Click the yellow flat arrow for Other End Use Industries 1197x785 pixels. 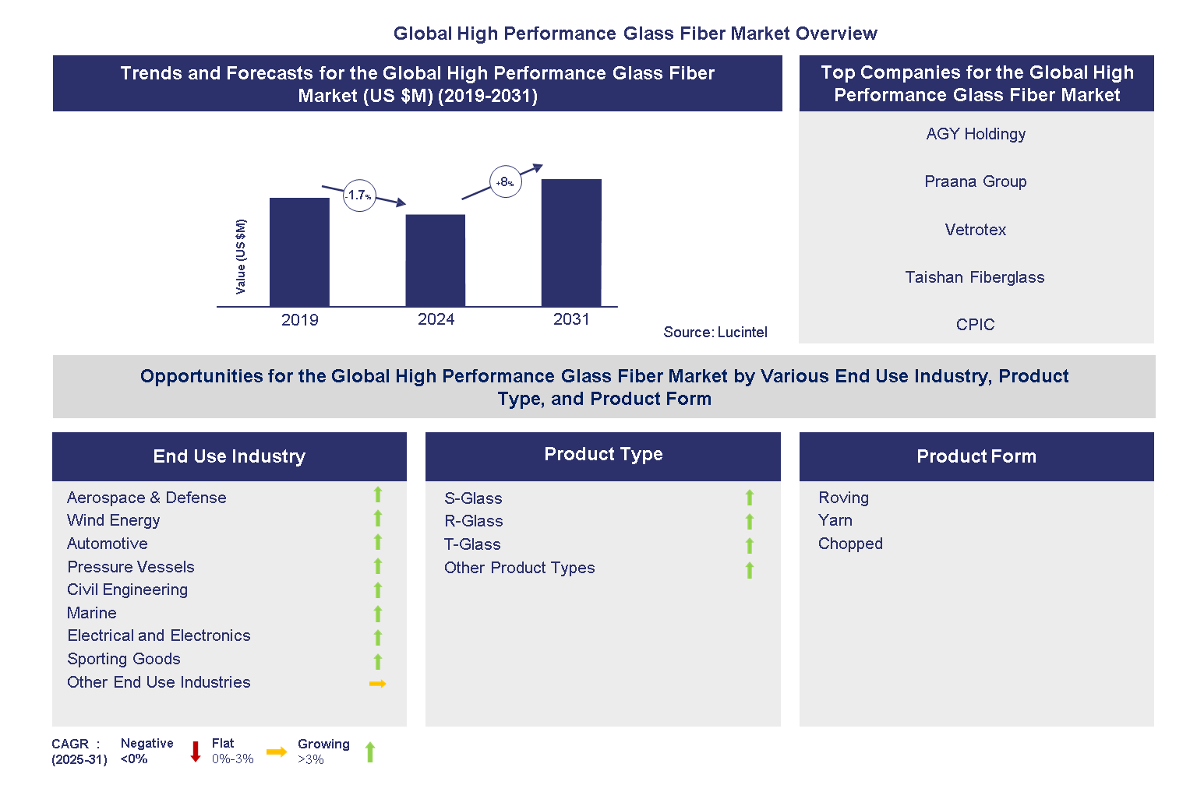click(x=378, y=684)
